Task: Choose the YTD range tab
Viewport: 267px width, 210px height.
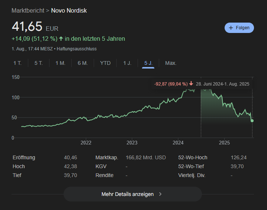Action: coord(105,63)
